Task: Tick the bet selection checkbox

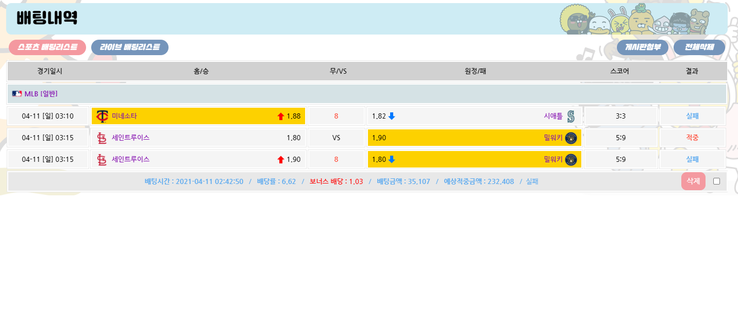Action: tap(716, 181)
